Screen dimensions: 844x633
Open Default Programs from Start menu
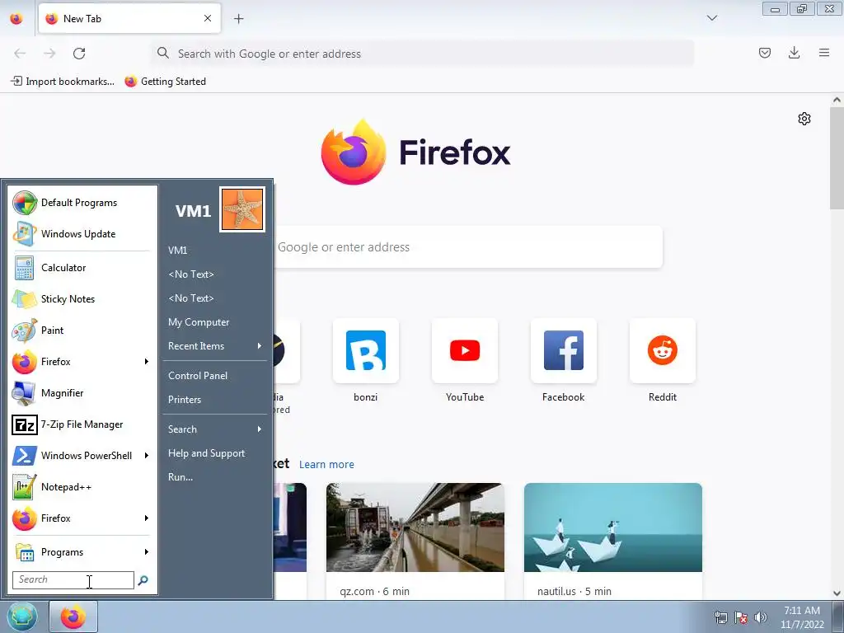coord(80,203)
